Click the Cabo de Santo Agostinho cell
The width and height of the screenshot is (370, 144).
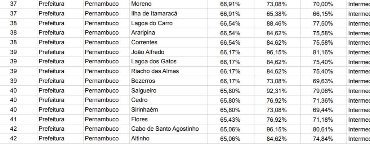pos(169,129)
